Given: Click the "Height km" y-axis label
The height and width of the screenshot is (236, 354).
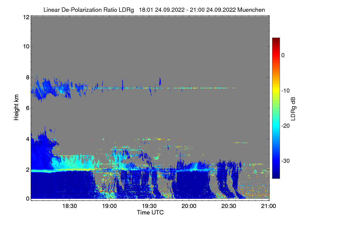Looking at the screenshot, I should coord(17,108).
